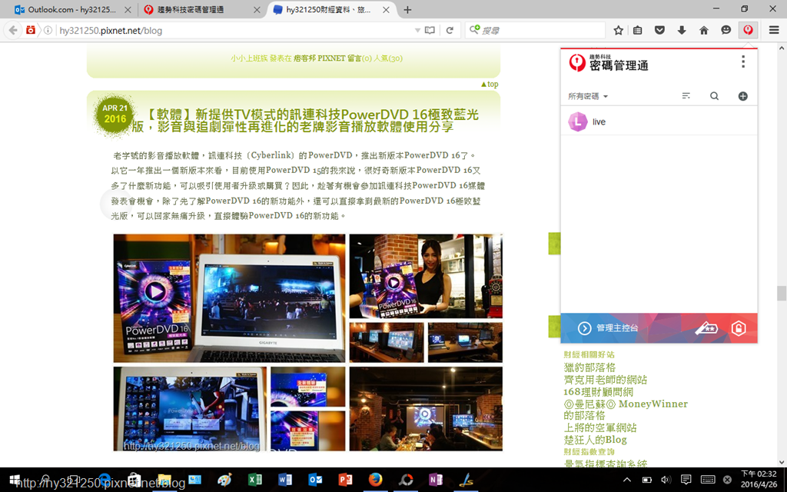This screenshot has width=787, height=492.
Task: Launch Word from the taskbar
Action: pyautogui.click(x=285, y=480)
